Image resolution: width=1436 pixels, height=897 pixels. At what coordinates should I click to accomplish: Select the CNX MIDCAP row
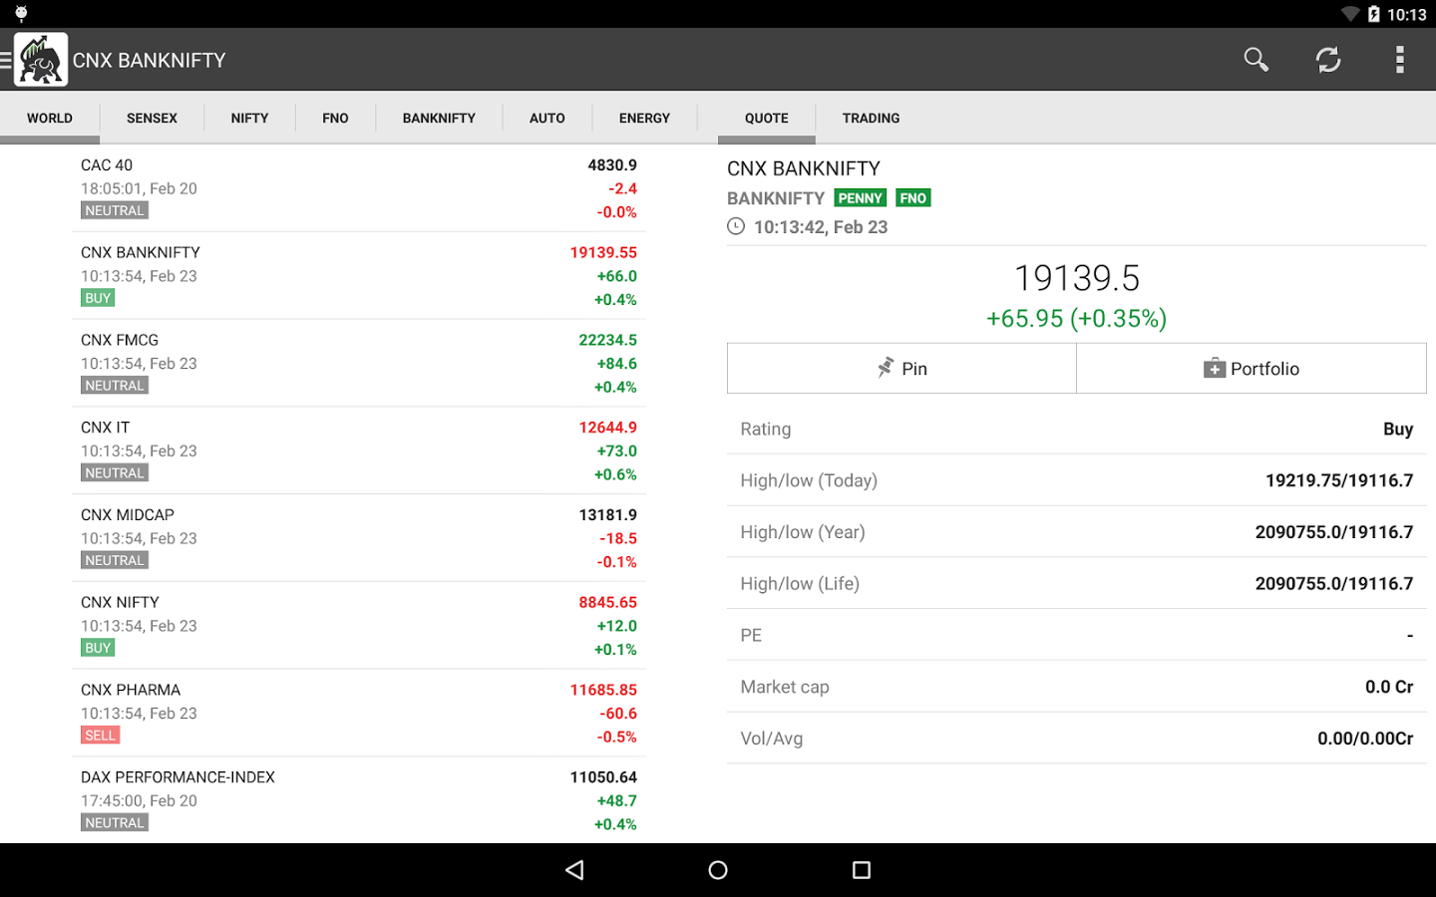359,538
